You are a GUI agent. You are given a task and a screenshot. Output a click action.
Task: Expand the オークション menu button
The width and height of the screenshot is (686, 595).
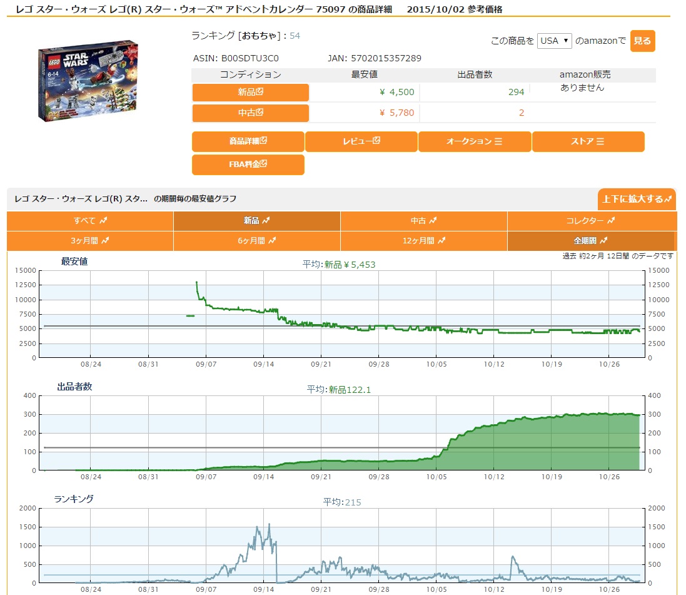point(475,141)
